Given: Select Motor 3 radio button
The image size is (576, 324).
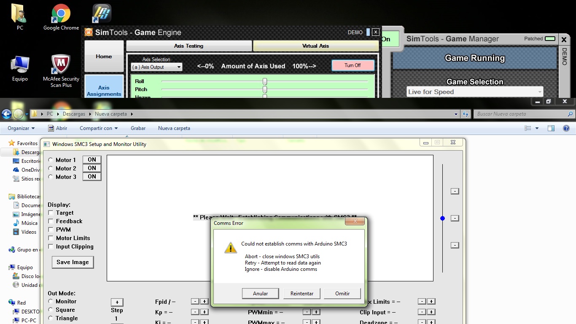Looking at the screenshot, I should point(51,177).
